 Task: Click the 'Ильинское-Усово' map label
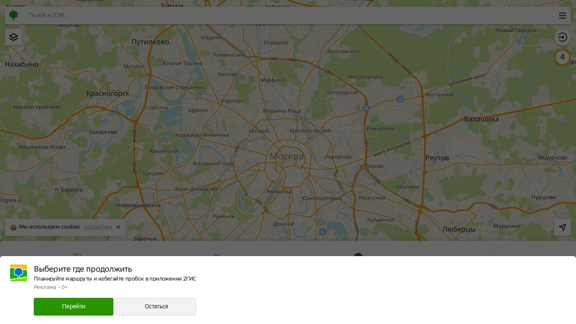point(42,147)
